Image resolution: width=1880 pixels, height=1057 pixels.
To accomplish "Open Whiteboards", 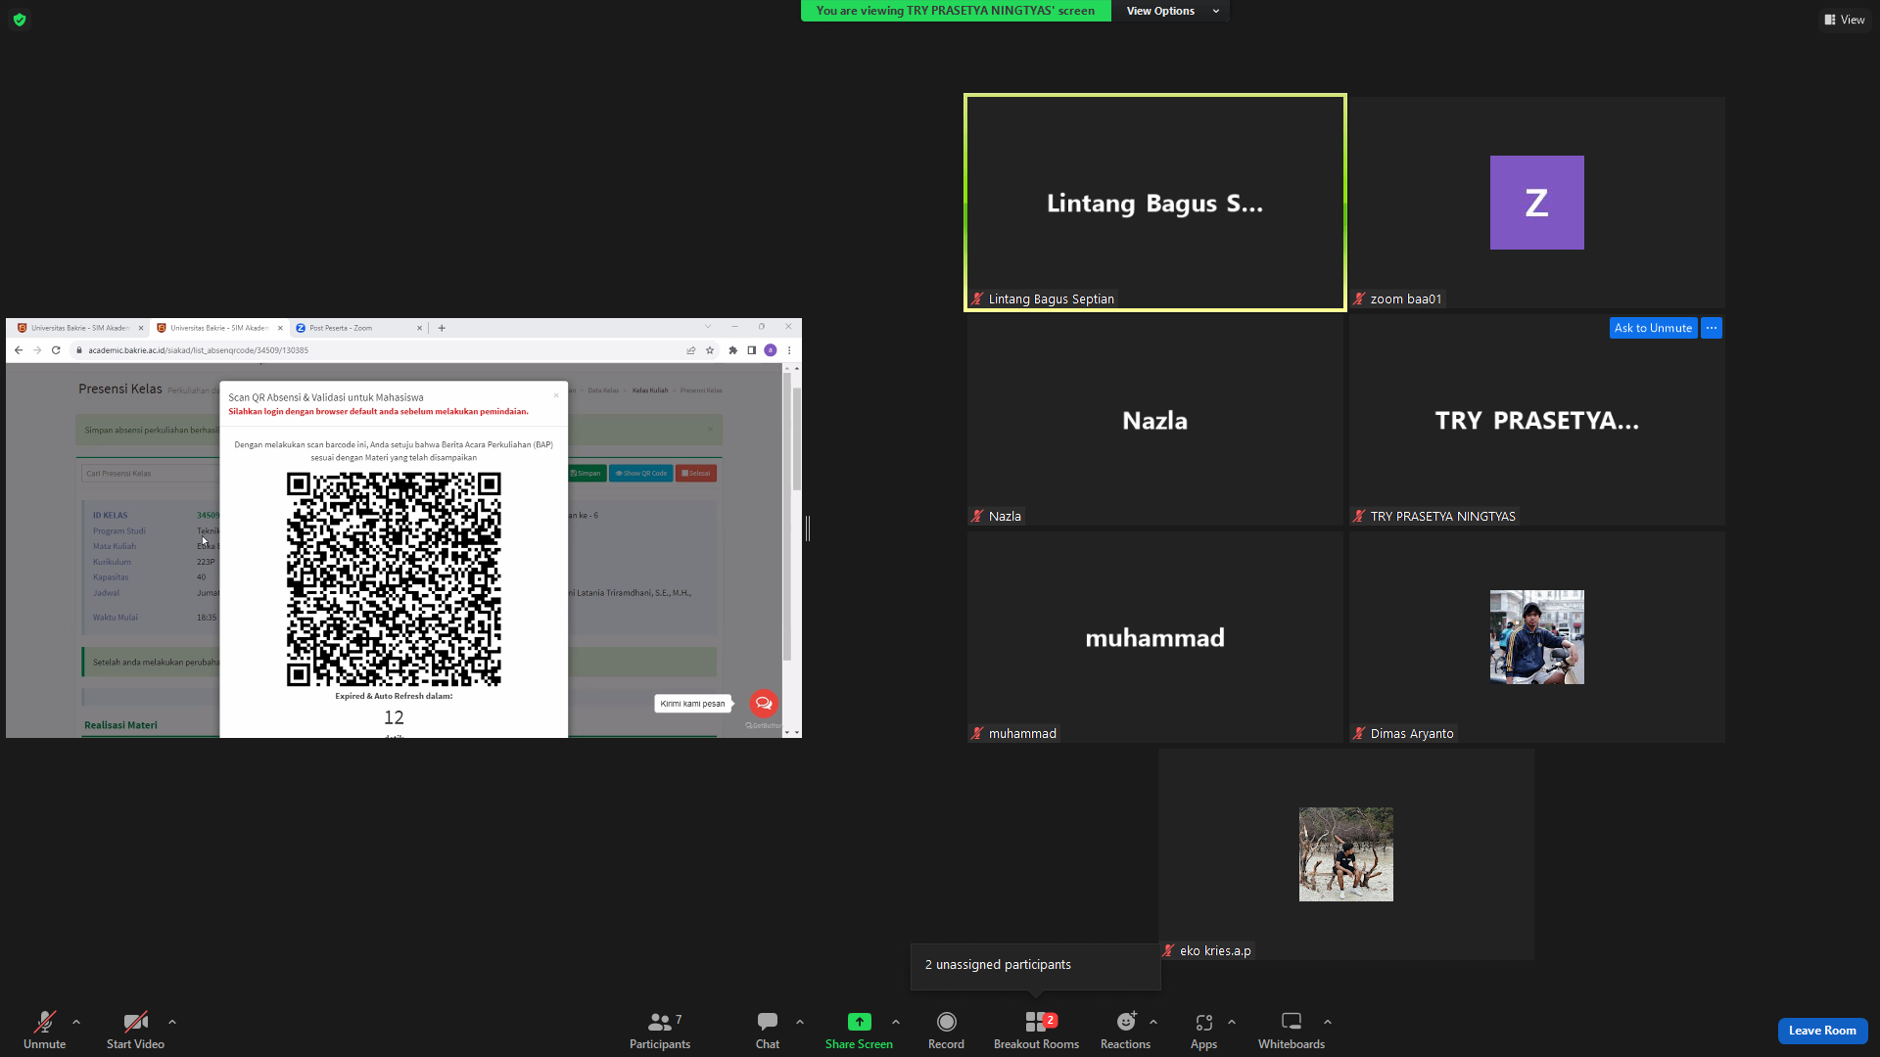I will click(1292, 1030).
